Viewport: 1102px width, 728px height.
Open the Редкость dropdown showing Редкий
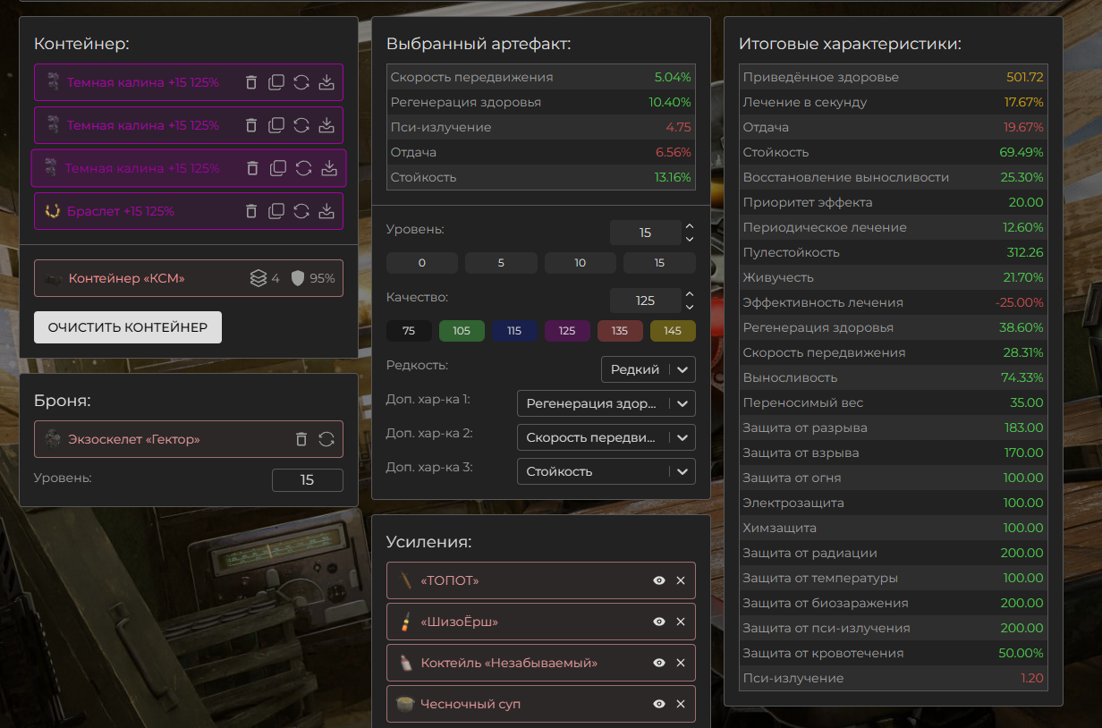pos(648,369)
